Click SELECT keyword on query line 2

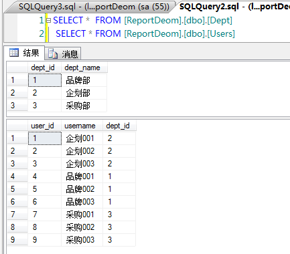[x=70, y=34]
